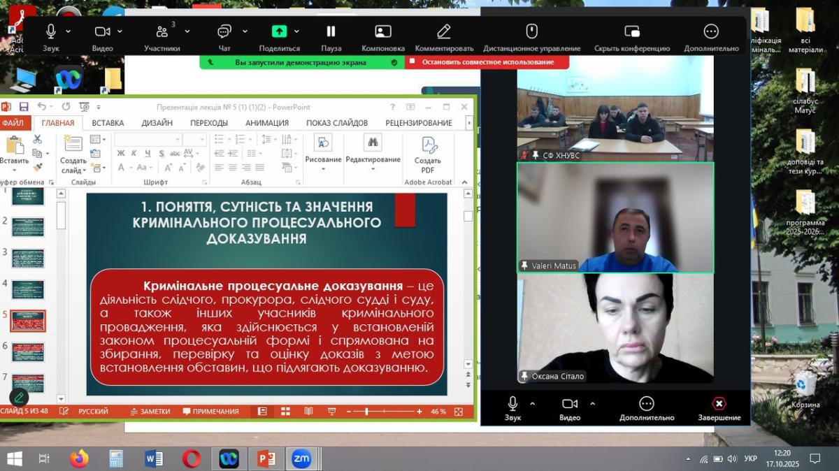Click the zoom slider handle in status bar
The width and height of the screenshot is (839, 471).
coord(366,412)
